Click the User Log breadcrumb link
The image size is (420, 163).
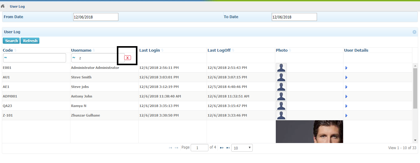tap(17, 6)
